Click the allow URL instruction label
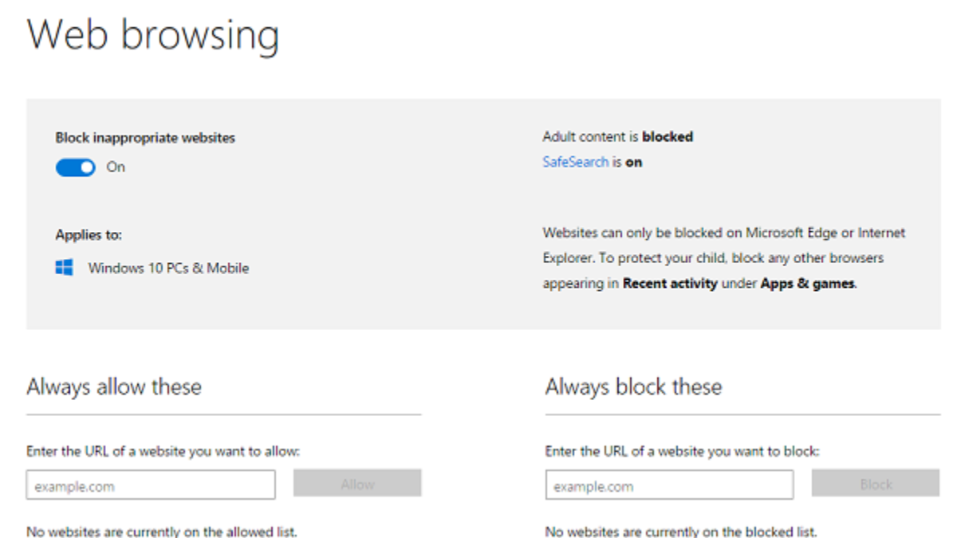The image size is (957, 538). click(x=163, y=451)
